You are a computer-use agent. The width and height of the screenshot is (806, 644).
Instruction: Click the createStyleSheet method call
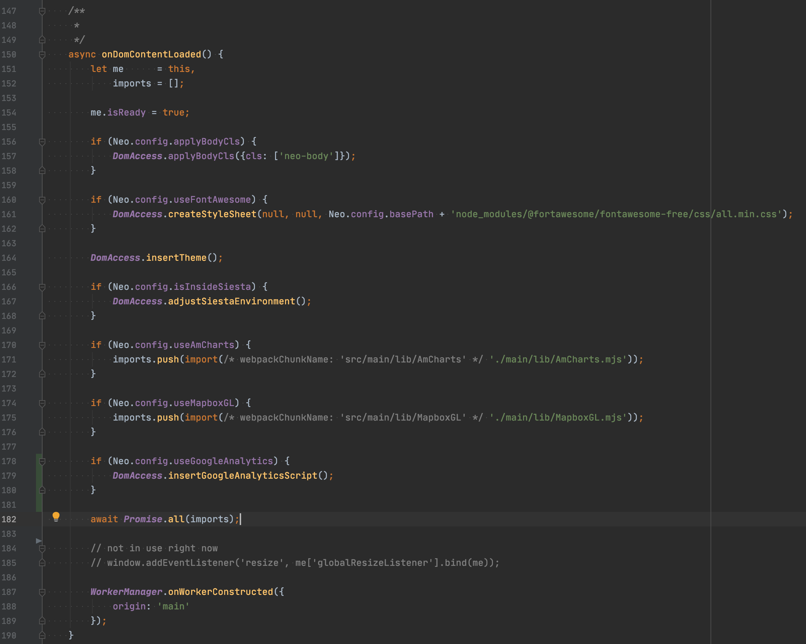(x=212, y=214)
